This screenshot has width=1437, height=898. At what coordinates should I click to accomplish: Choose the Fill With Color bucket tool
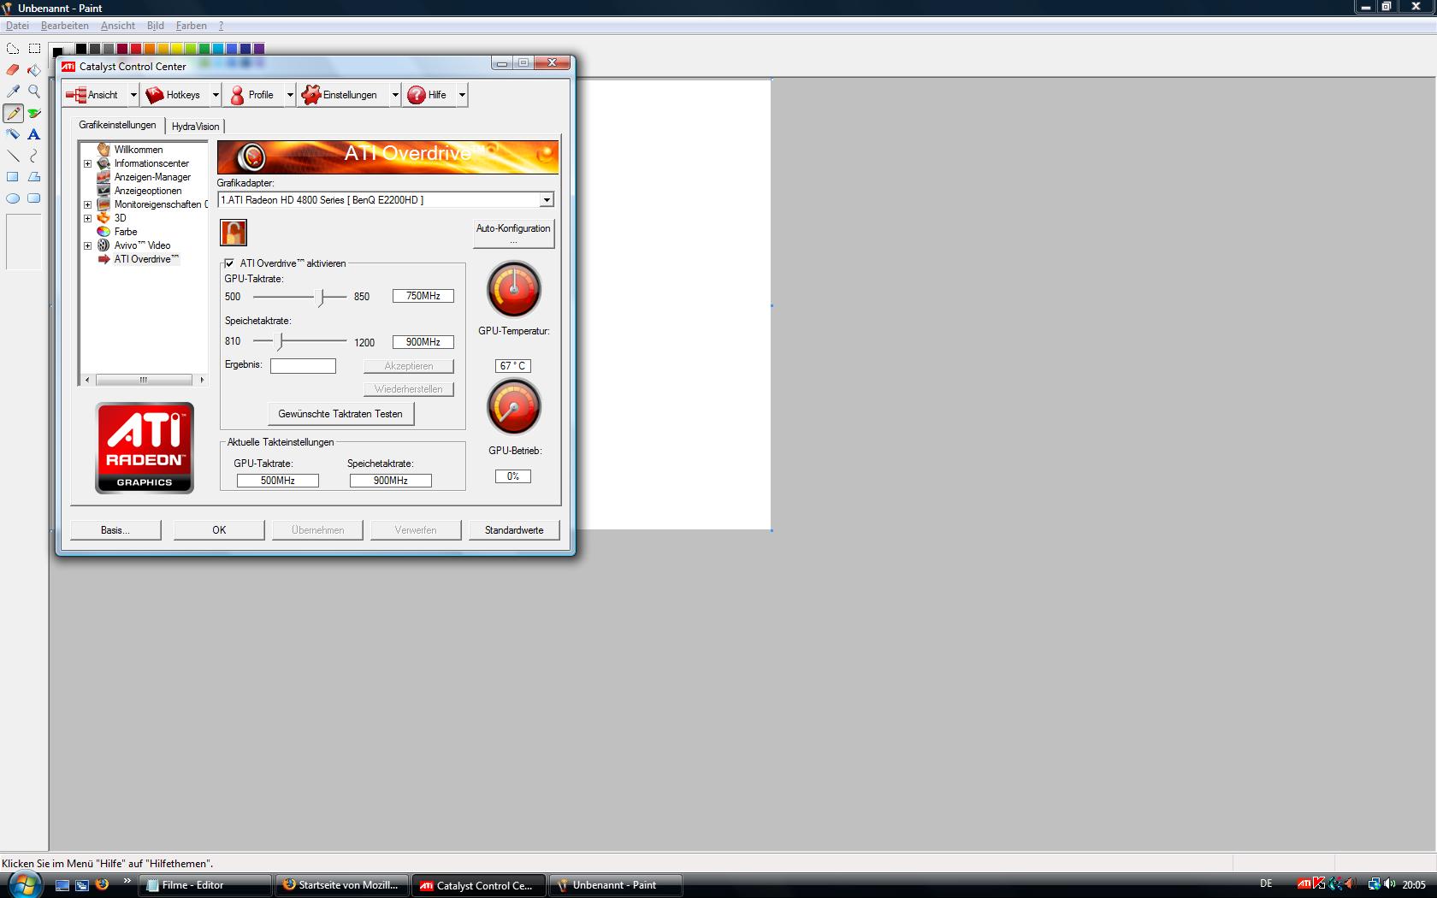(34, 70)
